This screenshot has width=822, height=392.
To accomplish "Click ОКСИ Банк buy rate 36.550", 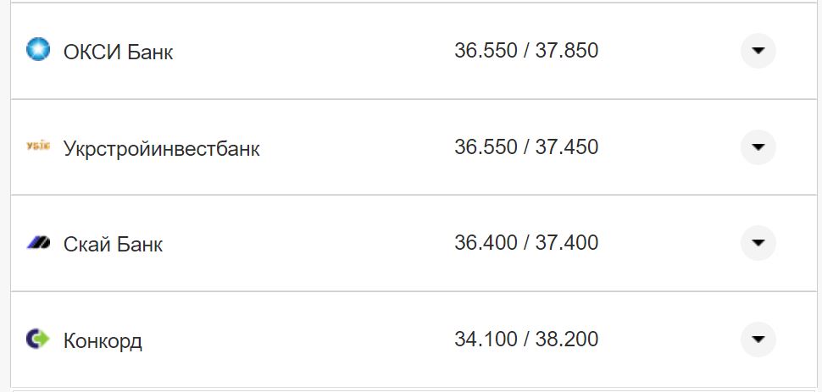I will pos(486,51).
